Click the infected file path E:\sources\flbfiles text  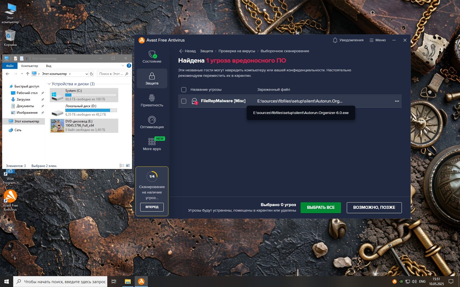point(300,101)
